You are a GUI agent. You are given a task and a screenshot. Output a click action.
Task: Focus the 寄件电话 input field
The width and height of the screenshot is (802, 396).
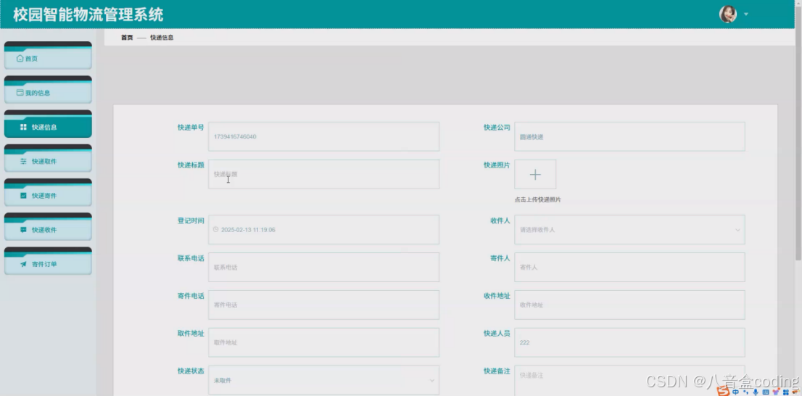(x=323, y=305)
